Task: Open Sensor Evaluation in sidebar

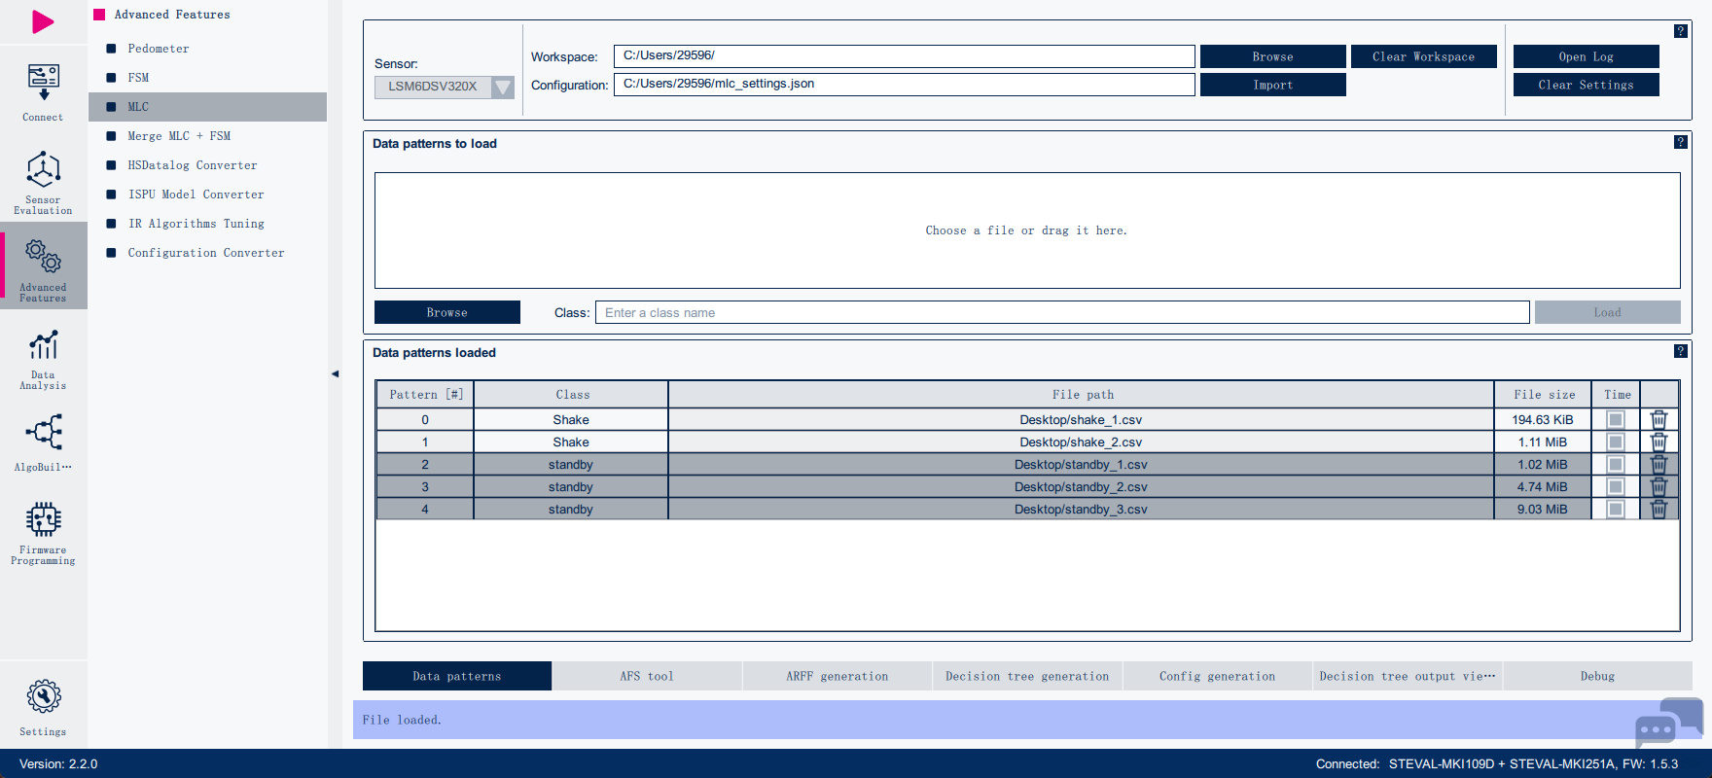Action: pos(43,182)
